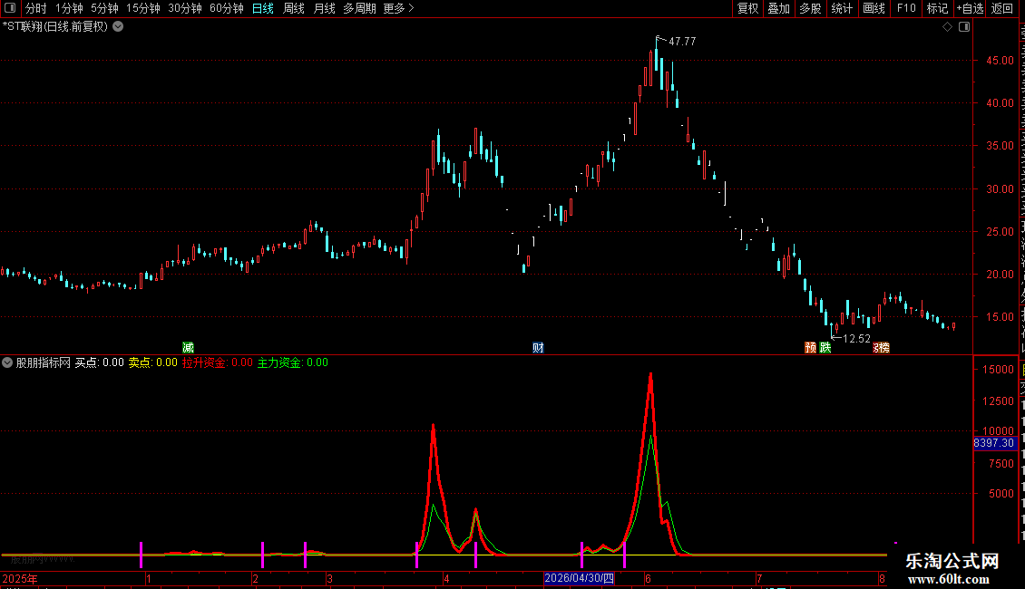
Task: Click month 4 on the time axis
Action: pyautogui.click(x=446, y=579)
